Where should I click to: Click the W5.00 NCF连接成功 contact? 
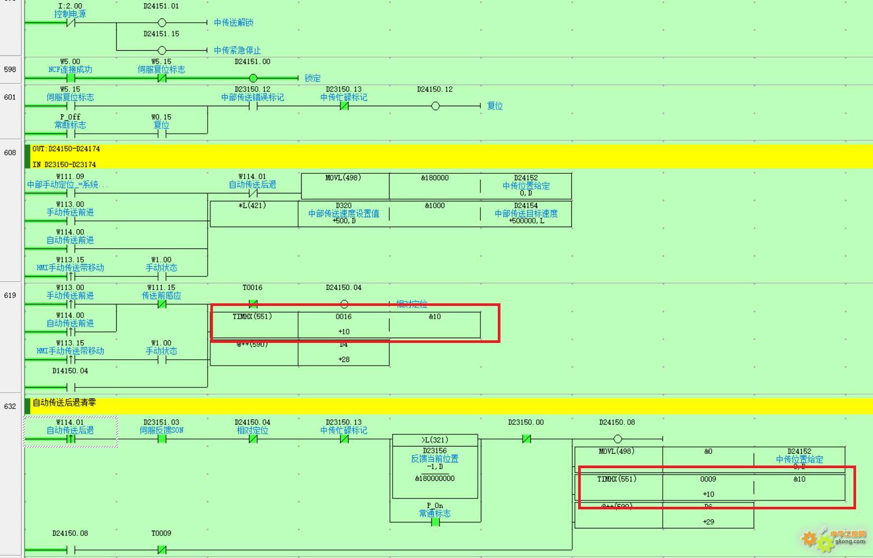click(71, 78)
